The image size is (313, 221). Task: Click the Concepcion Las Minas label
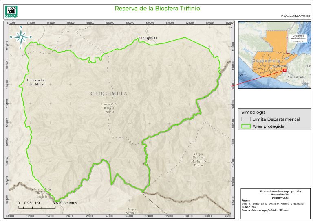(x=36, y=82)
